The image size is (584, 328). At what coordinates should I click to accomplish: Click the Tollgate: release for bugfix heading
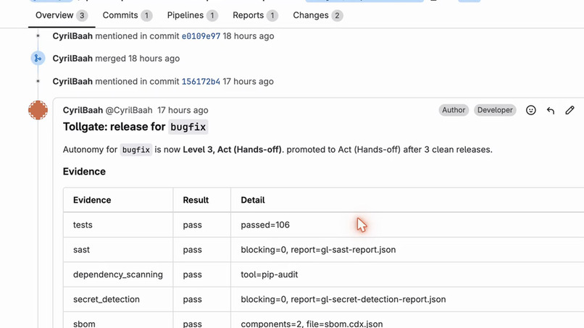[135, 127]
